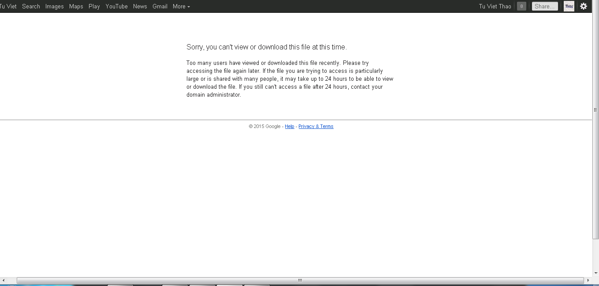Open the settings gear icon

pyautogui.click(x=584, y=6)
